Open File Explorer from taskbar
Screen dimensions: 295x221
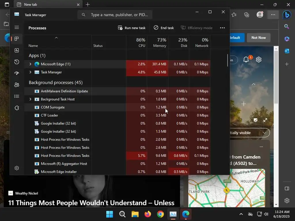[135, 214]
